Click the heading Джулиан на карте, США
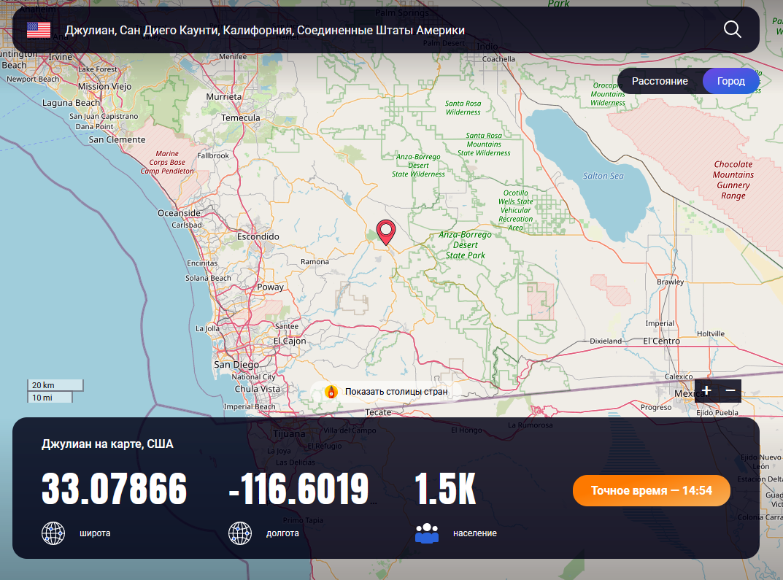 107,444
